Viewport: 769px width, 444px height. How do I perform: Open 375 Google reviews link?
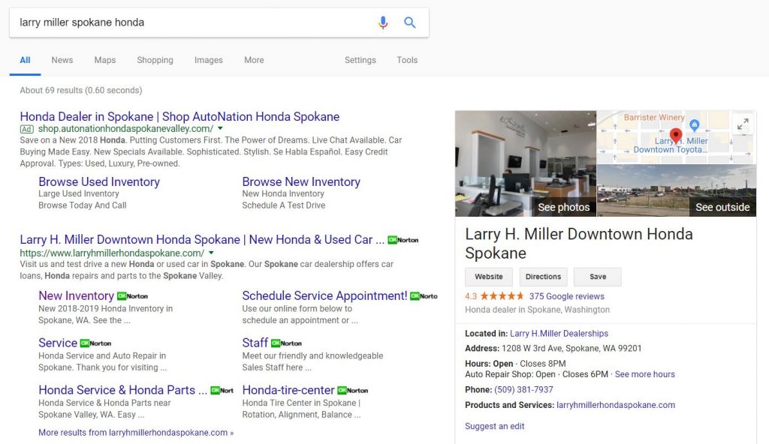point(566,296)
